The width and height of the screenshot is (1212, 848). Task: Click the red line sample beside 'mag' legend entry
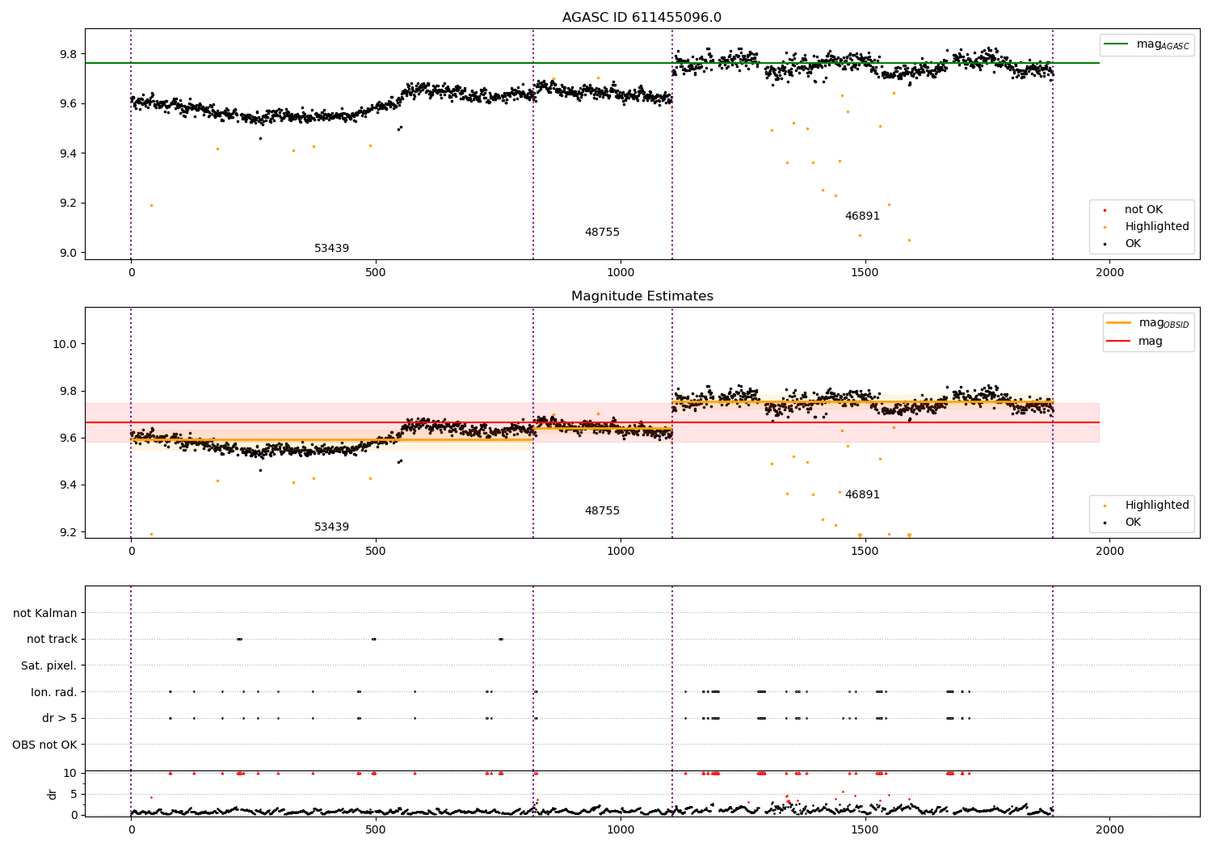(1119, 341)
